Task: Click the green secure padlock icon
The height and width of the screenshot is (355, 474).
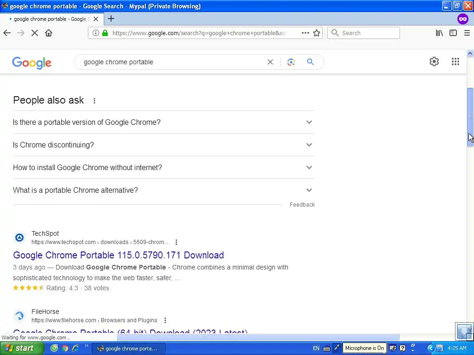Action: (105, 33)
